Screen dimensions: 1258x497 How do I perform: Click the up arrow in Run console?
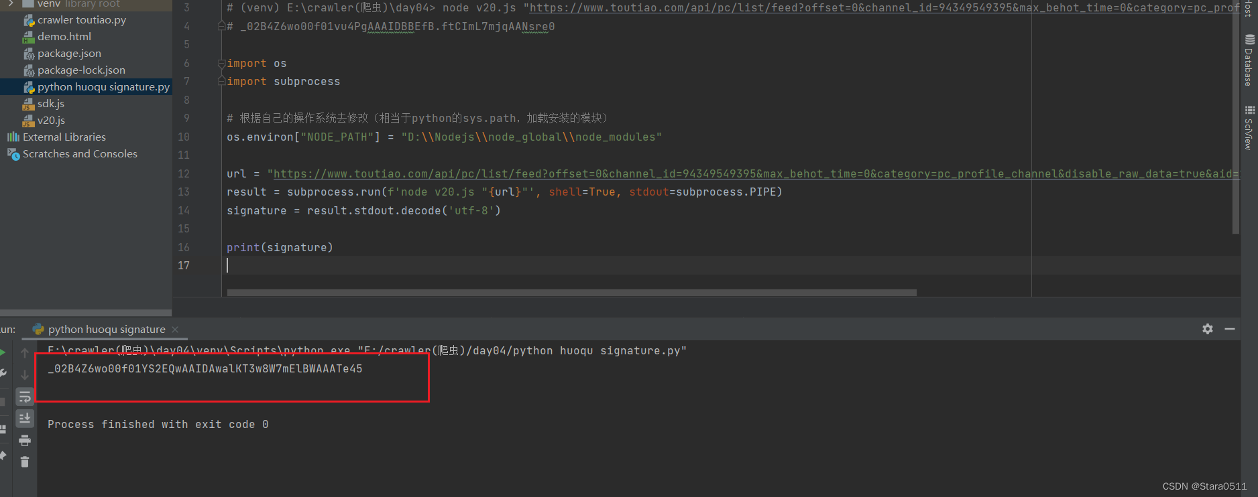25,353
